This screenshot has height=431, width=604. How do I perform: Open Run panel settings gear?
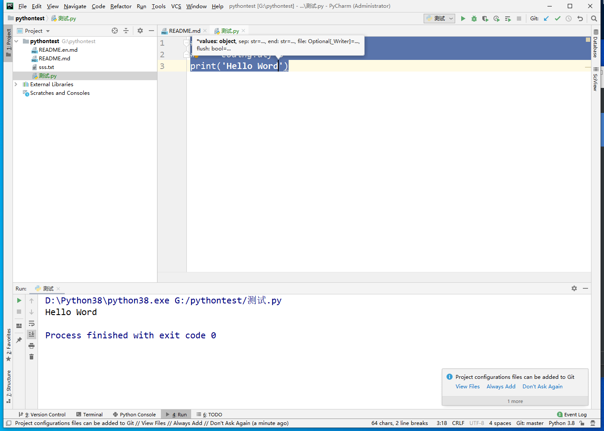coord(574,288)
